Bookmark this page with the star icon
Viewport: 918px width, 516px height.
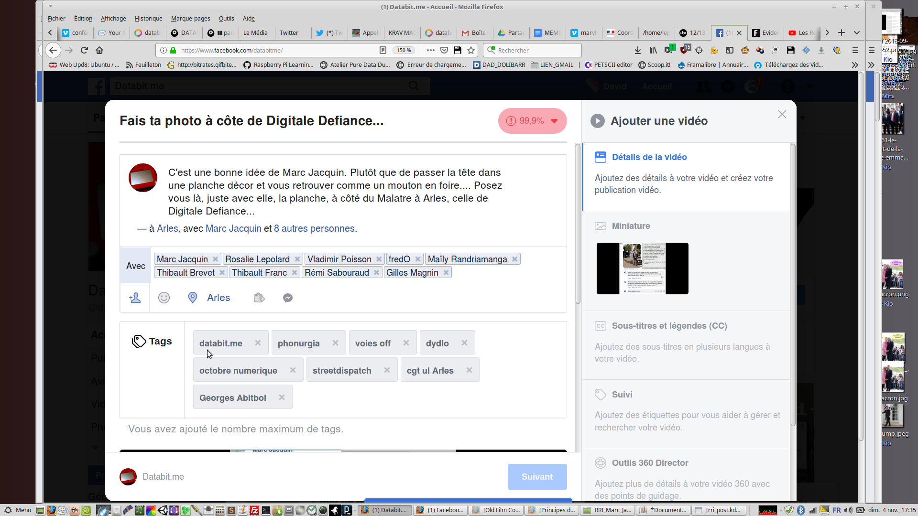(471, 50)
